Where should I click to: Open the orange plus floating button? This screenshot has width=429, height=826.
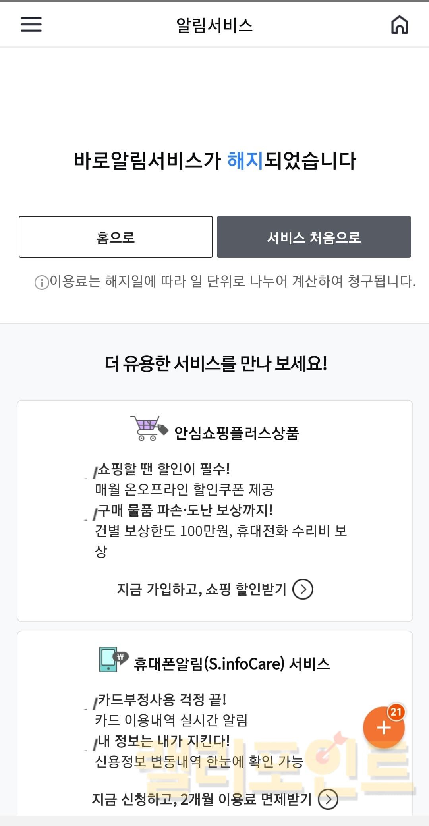(x=383, y=728)
